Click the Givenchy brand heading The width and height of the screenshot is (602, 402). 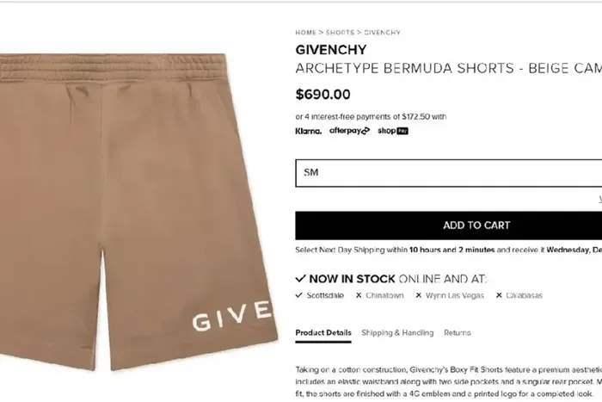[x=331, y=50]
